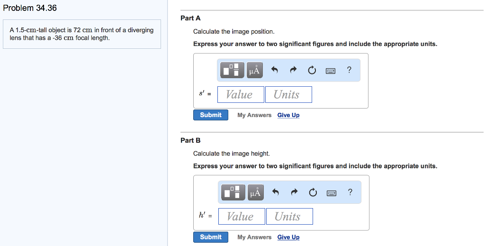The width and height of the screenshot is (485, 246).
Task: Click Give Up link for Part A
Action: [x=288, y=115]
